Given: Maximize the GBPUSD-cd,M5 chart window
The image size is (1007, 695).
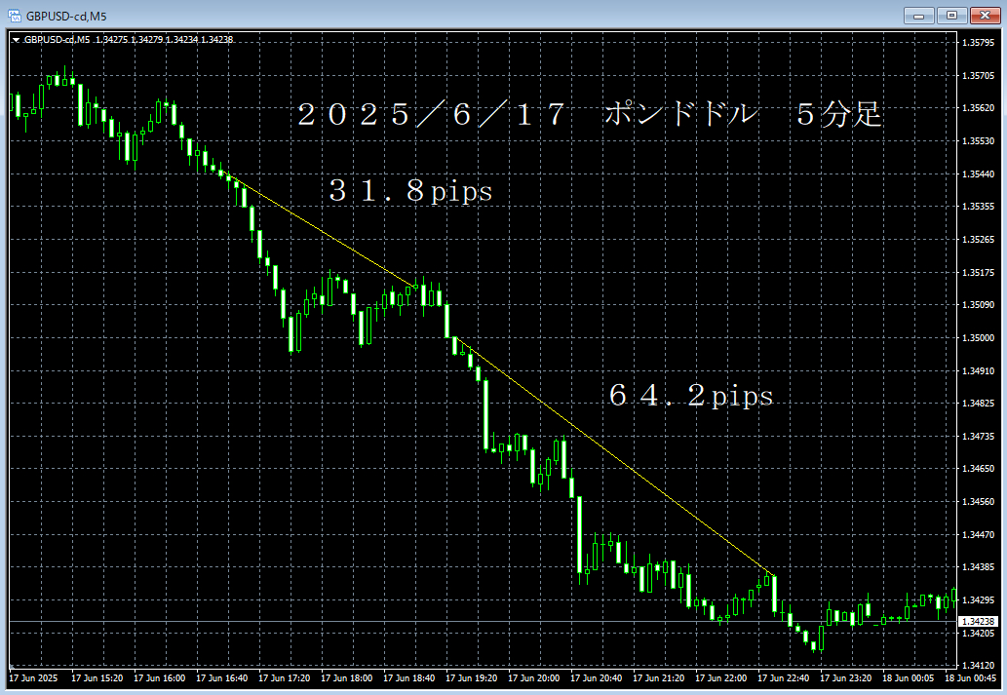Looking at the screenshot, I should tap(951, 16).
